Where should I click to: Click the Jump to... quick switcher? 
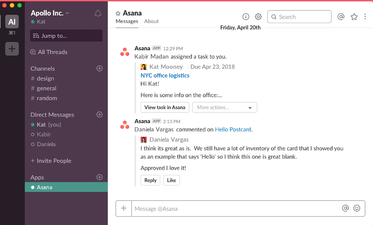click(66, 36)
